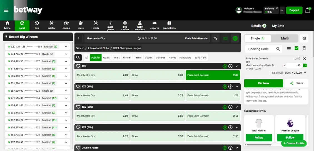
Task: Open lucky numbers
Action: click(140, 26)
